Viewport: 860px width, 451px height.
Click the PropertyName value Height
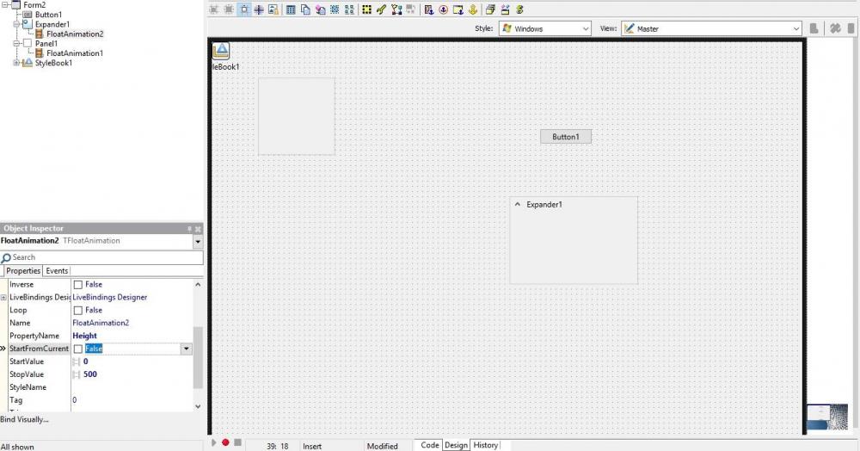pyautogui.click(x=84, y=336)
